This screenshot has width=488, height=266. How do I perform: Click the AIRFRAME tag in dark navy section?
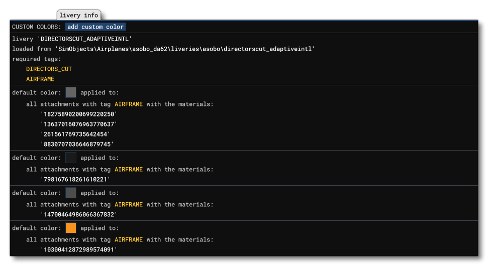(x=129, y=169)
